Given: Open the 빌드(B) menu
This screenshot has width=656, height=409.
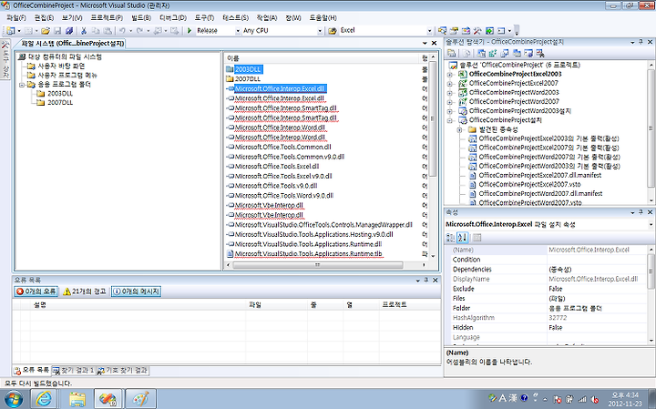Looking at the screenshot, I should pos(141,18).
